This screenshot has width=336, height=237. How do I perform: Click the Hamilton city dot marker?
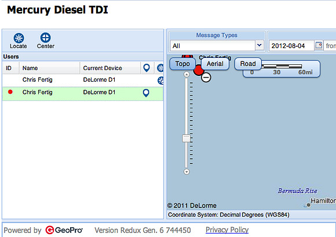[308, 205]
